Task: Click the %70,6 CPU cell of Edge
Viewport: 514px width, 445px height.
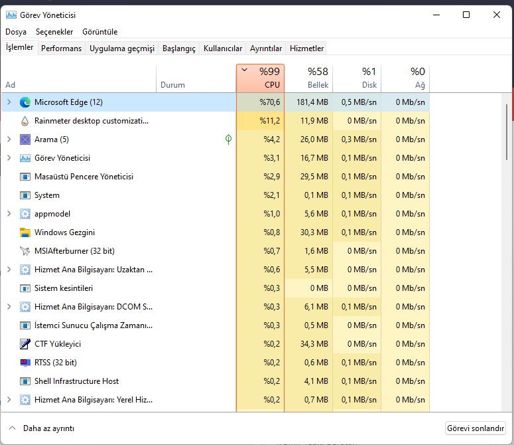Action: [260, 102]
